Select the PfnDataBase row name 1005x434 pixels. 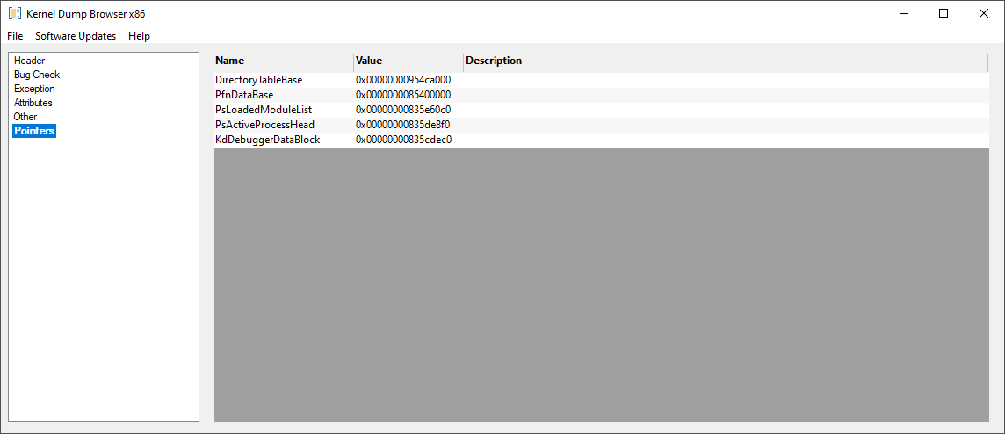[244, 95]
